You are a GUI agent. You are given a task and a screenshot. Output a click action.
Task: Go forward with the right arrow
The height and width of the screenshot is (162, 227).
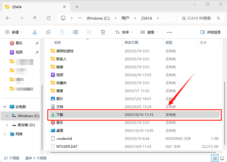(21, 18)
